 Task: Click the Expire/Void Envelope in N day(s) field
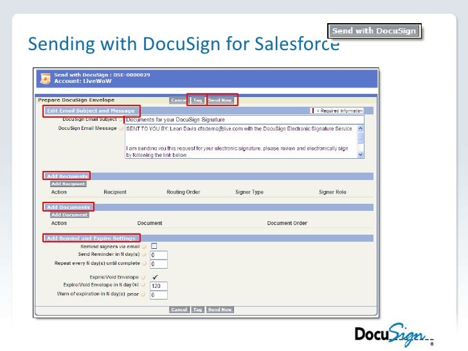pyautogui.click(x=159, y=286)
